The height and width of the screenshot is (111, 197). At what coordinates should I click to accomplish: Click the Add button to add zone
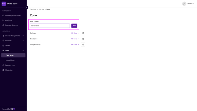(74, 26)
